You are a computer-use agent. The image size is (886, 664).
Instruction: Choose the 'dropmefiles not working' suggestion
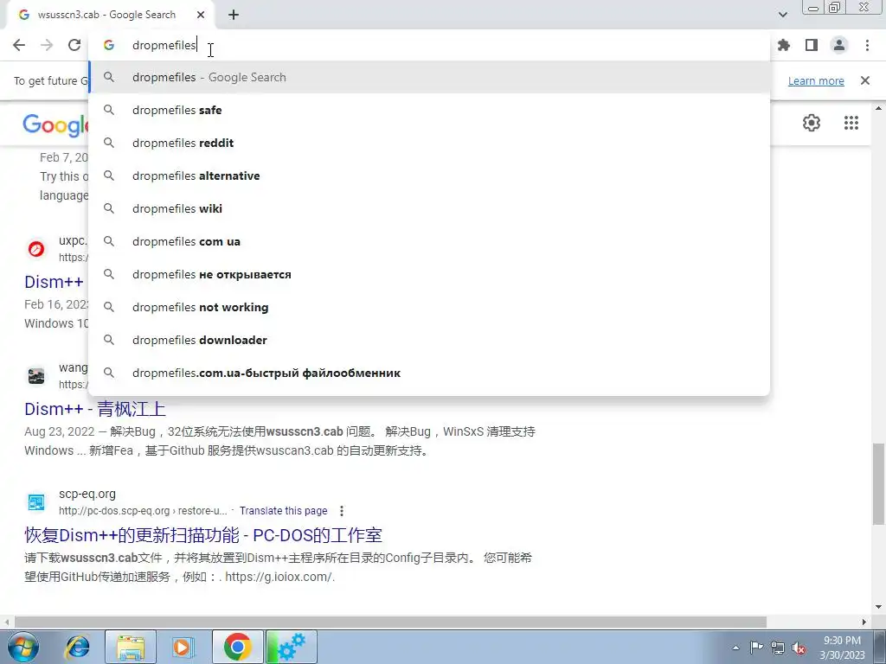pos(429,307)
